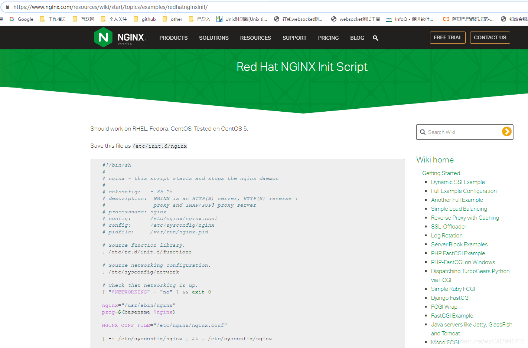This screenshot has width=528, height=348.
Task: Click the /etc/init.d/nginx inline code path
Action: [160, 146]
